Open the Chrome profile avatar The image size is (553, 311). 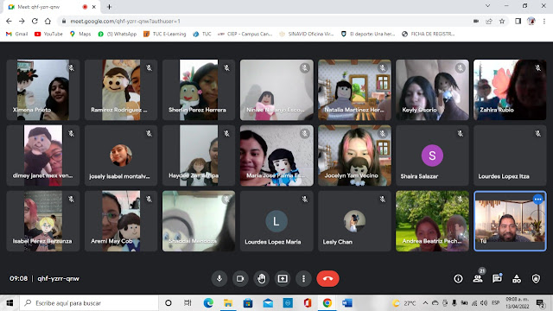click(531, 21)
